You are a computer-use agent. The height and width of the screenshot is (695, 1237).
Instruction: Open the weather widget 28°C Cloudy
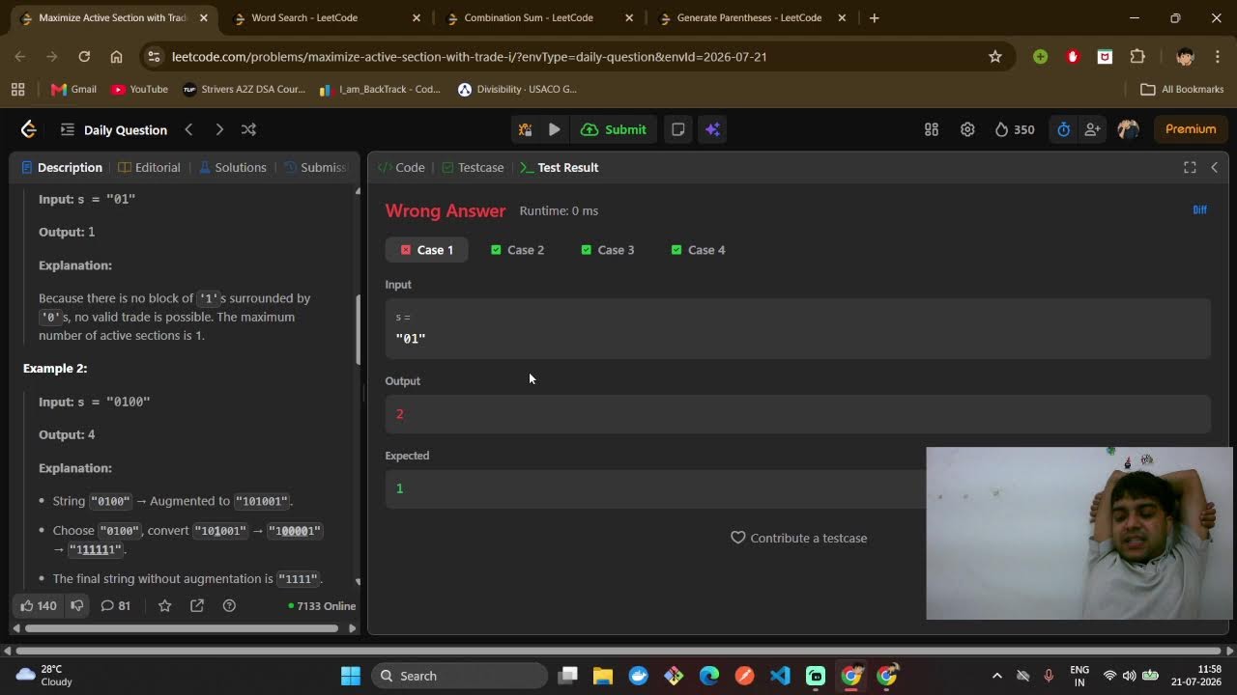(x=45, y=676)
